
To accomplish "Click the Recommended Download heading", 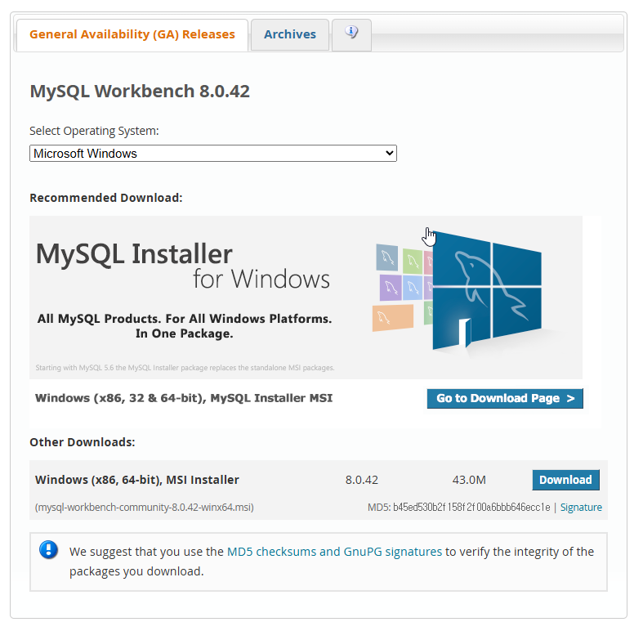I will pyautogui.click(x=106, y=198).
